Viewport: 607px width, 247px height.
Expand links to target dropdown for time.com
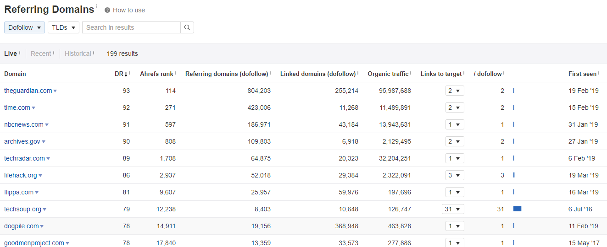[x=455, y=107]
